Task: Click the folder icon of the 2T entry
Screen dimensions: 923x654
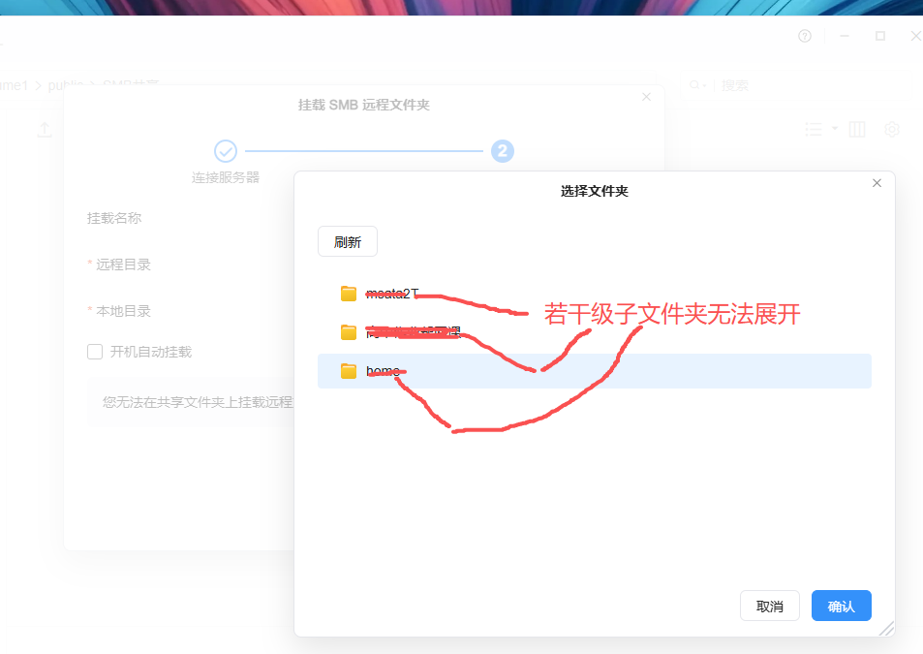Action: 349,294
